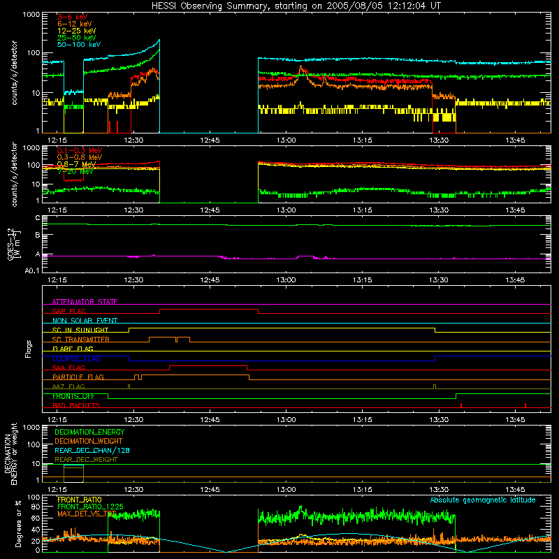Click the DECIMATION_WEIGHT legend label
Viewport: 559px width, 559px height.
tap(89, 441)
